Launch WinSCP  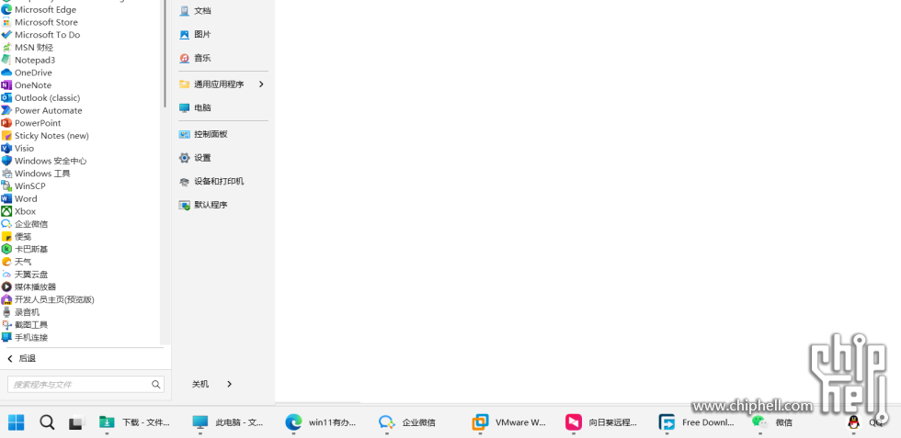pos(24,186)
